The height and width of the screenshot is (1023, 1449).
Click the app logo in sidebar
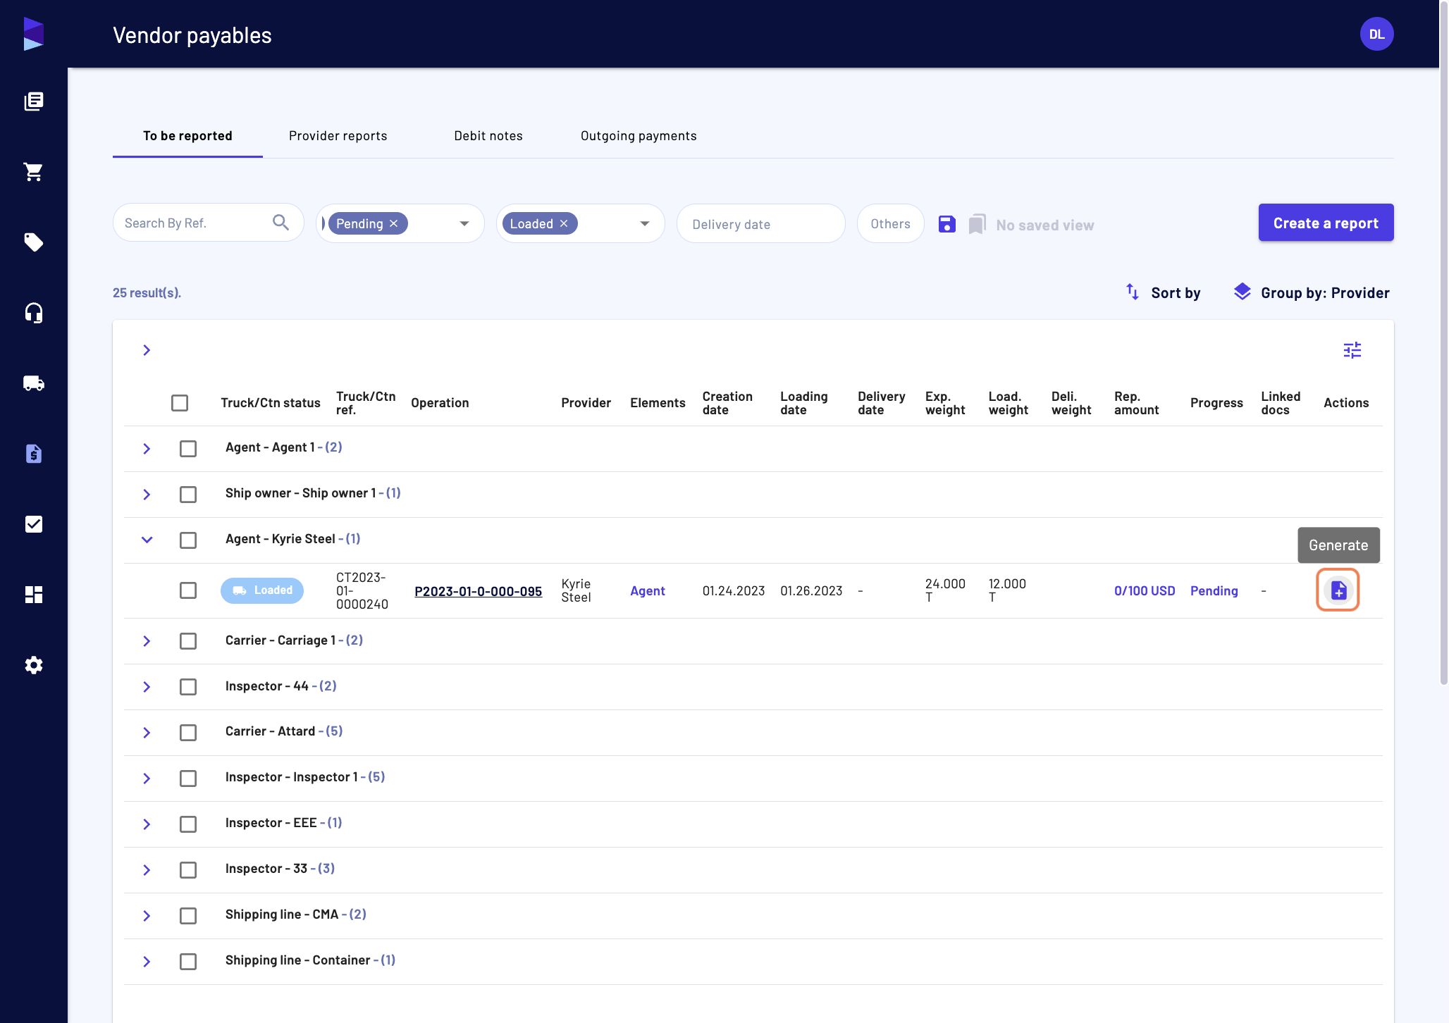point(33,34)
